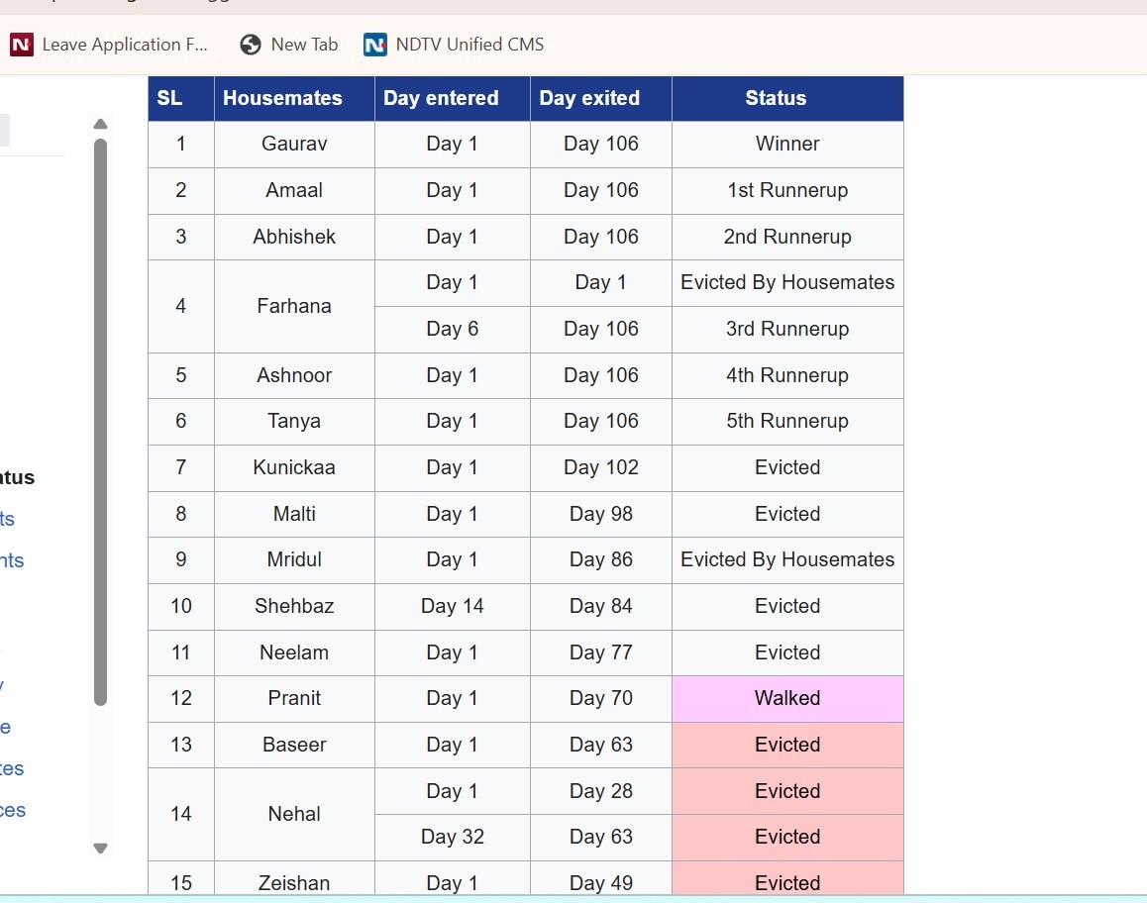The height and width of the screenshot is (903, 1147).
Task: Click the Farhana housemate cell
Action: (294, 306)
